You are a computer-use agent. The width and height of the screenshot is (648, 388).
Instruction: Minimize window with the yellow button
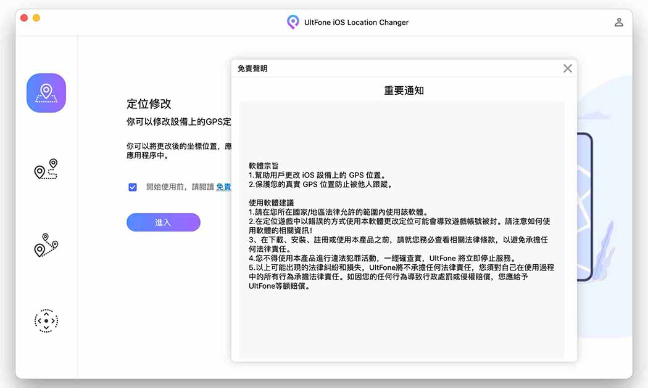(x=36, y=18)
